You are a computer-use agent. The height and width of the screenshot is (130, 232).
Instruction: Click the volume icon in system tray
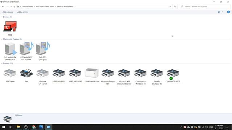tap(207, 127)
